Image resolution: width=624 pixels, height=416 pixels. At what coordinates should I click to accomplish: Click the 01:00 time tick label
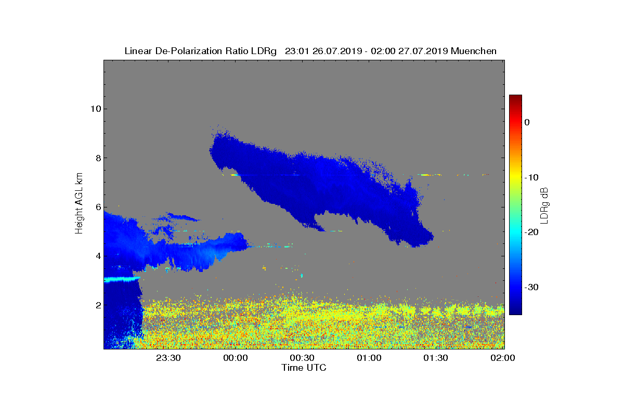pos(369,358)
